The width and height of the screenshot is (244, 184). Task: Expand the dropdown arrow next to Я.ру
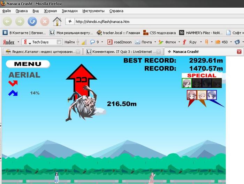click(201, 42)
